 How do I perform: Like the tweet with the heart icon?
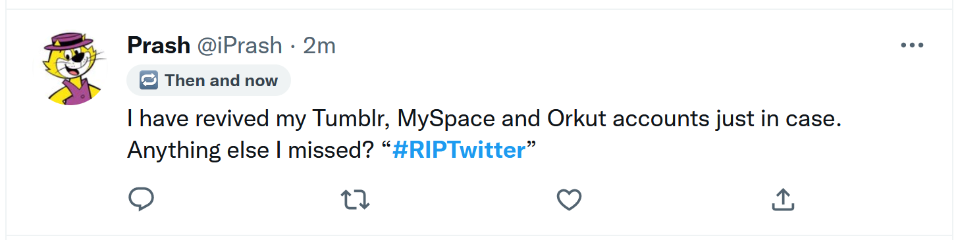569,199
